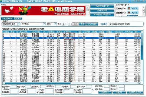The height and width of the screenshot is (97, 146).
Task: Open the 新版教程 link
Action: click(104, 24)
